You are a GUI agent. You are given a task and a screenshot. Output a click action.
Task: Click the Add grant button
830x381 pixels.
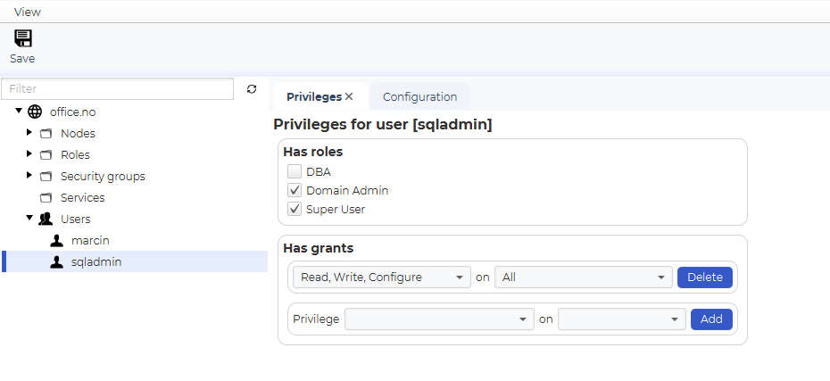tap(711, 319)
